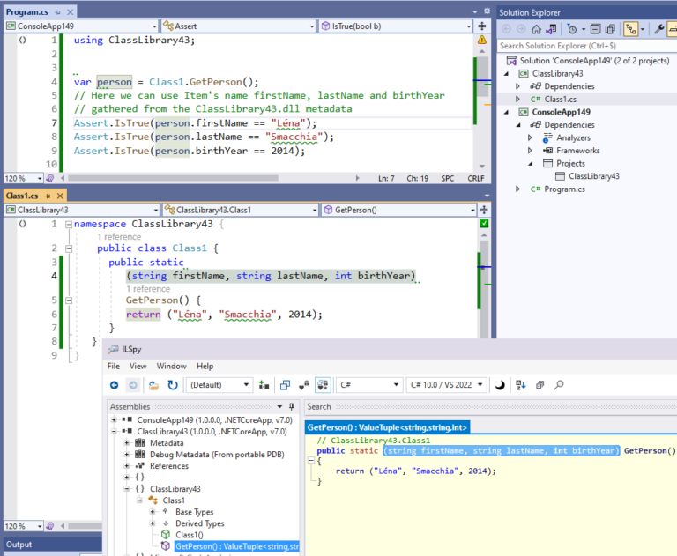
Task: Click Switch Views icon in Solution Explorer
Action: pyautogui.click(x=550, y=29)
